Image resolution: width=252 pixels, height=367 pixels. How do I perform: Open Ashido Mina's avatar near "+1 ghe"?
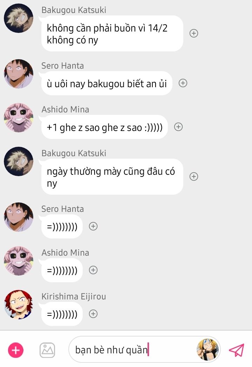click(19, 118)
